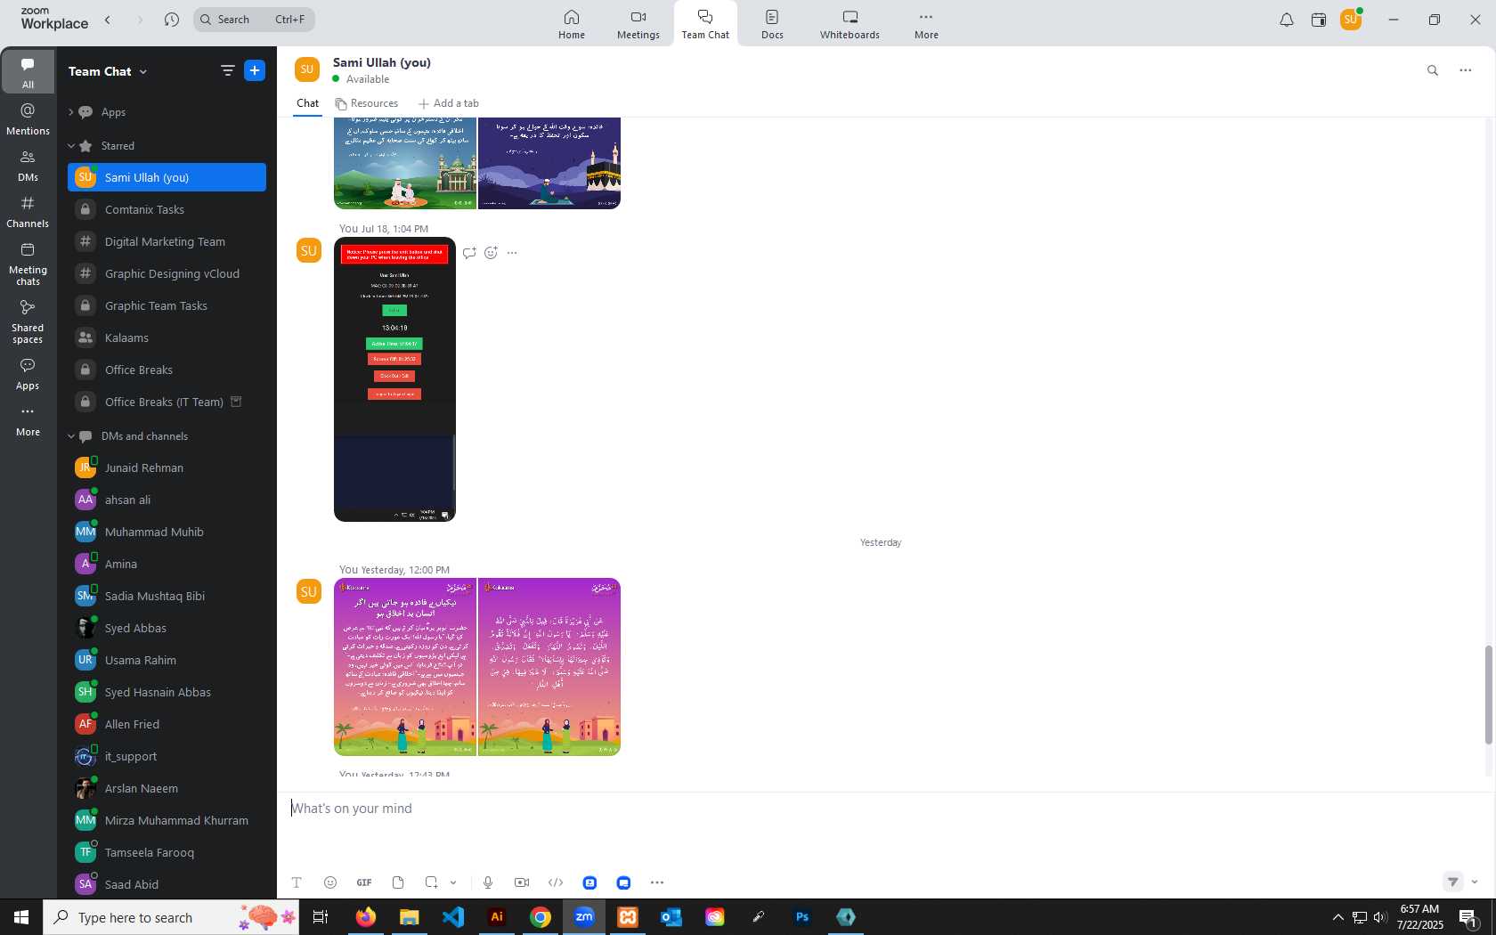The width and height of the screenshot is (1496, 935).
Task: Open the top More menu
Action: 926,24
